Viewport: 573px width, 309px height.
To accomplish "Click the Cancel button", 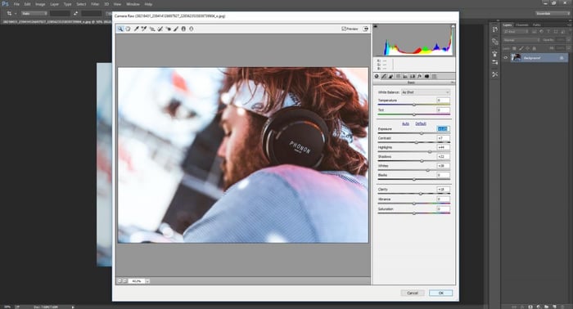I will (x=413, y=293).
